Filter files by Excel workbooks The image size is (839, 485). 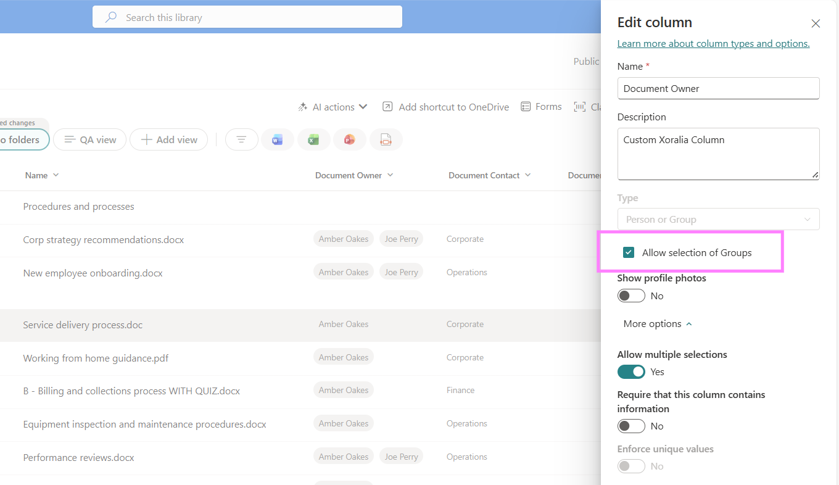click(x=313, y=140)
